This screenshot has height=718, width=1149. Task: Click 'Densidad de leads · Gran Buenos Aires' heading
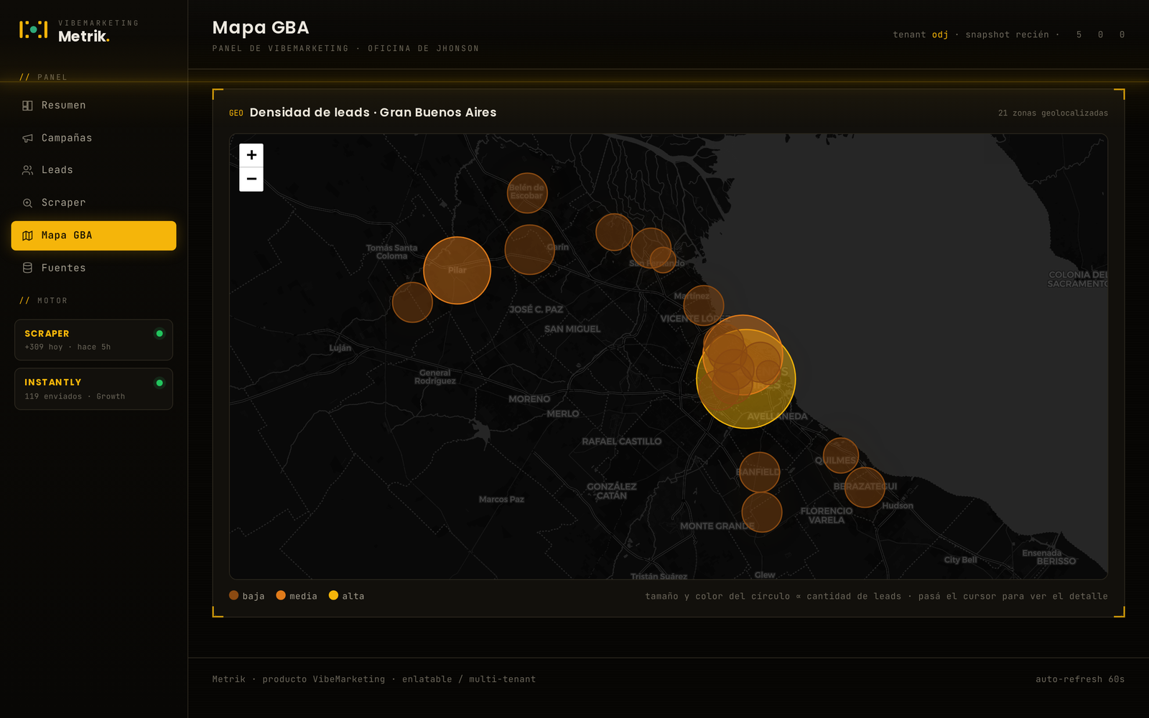(x=373, y=113)
